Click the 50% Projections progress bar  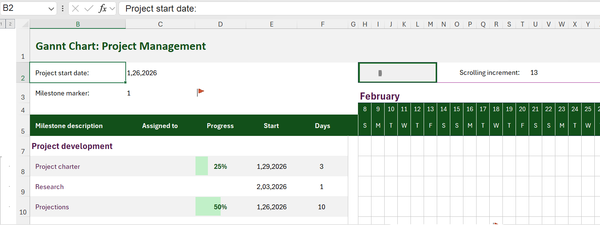click(208, 207)
